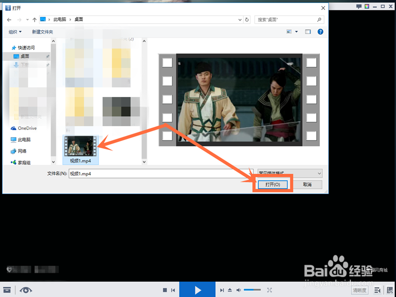Click the eject/open file icon
The height and width of the screenshot is (297, 396).
230,290
